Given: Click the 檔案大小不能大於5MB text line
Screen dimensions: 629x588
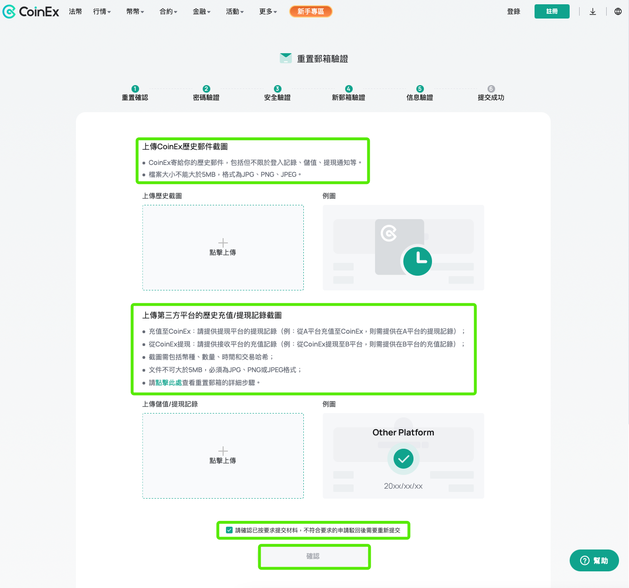Looking at the screenshot, I should (x=225, y=174).
